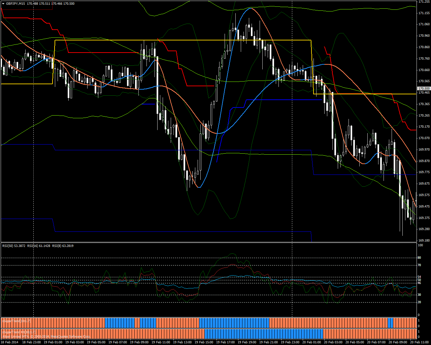Click the RSI scale 30 level label
This screenshot has height=345, width=431.
click(420, 295)
